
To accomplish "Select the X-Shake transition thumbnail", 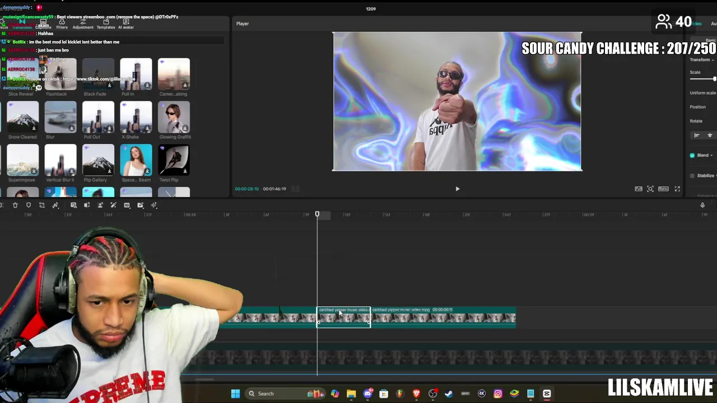I will (x=136, y=117).
